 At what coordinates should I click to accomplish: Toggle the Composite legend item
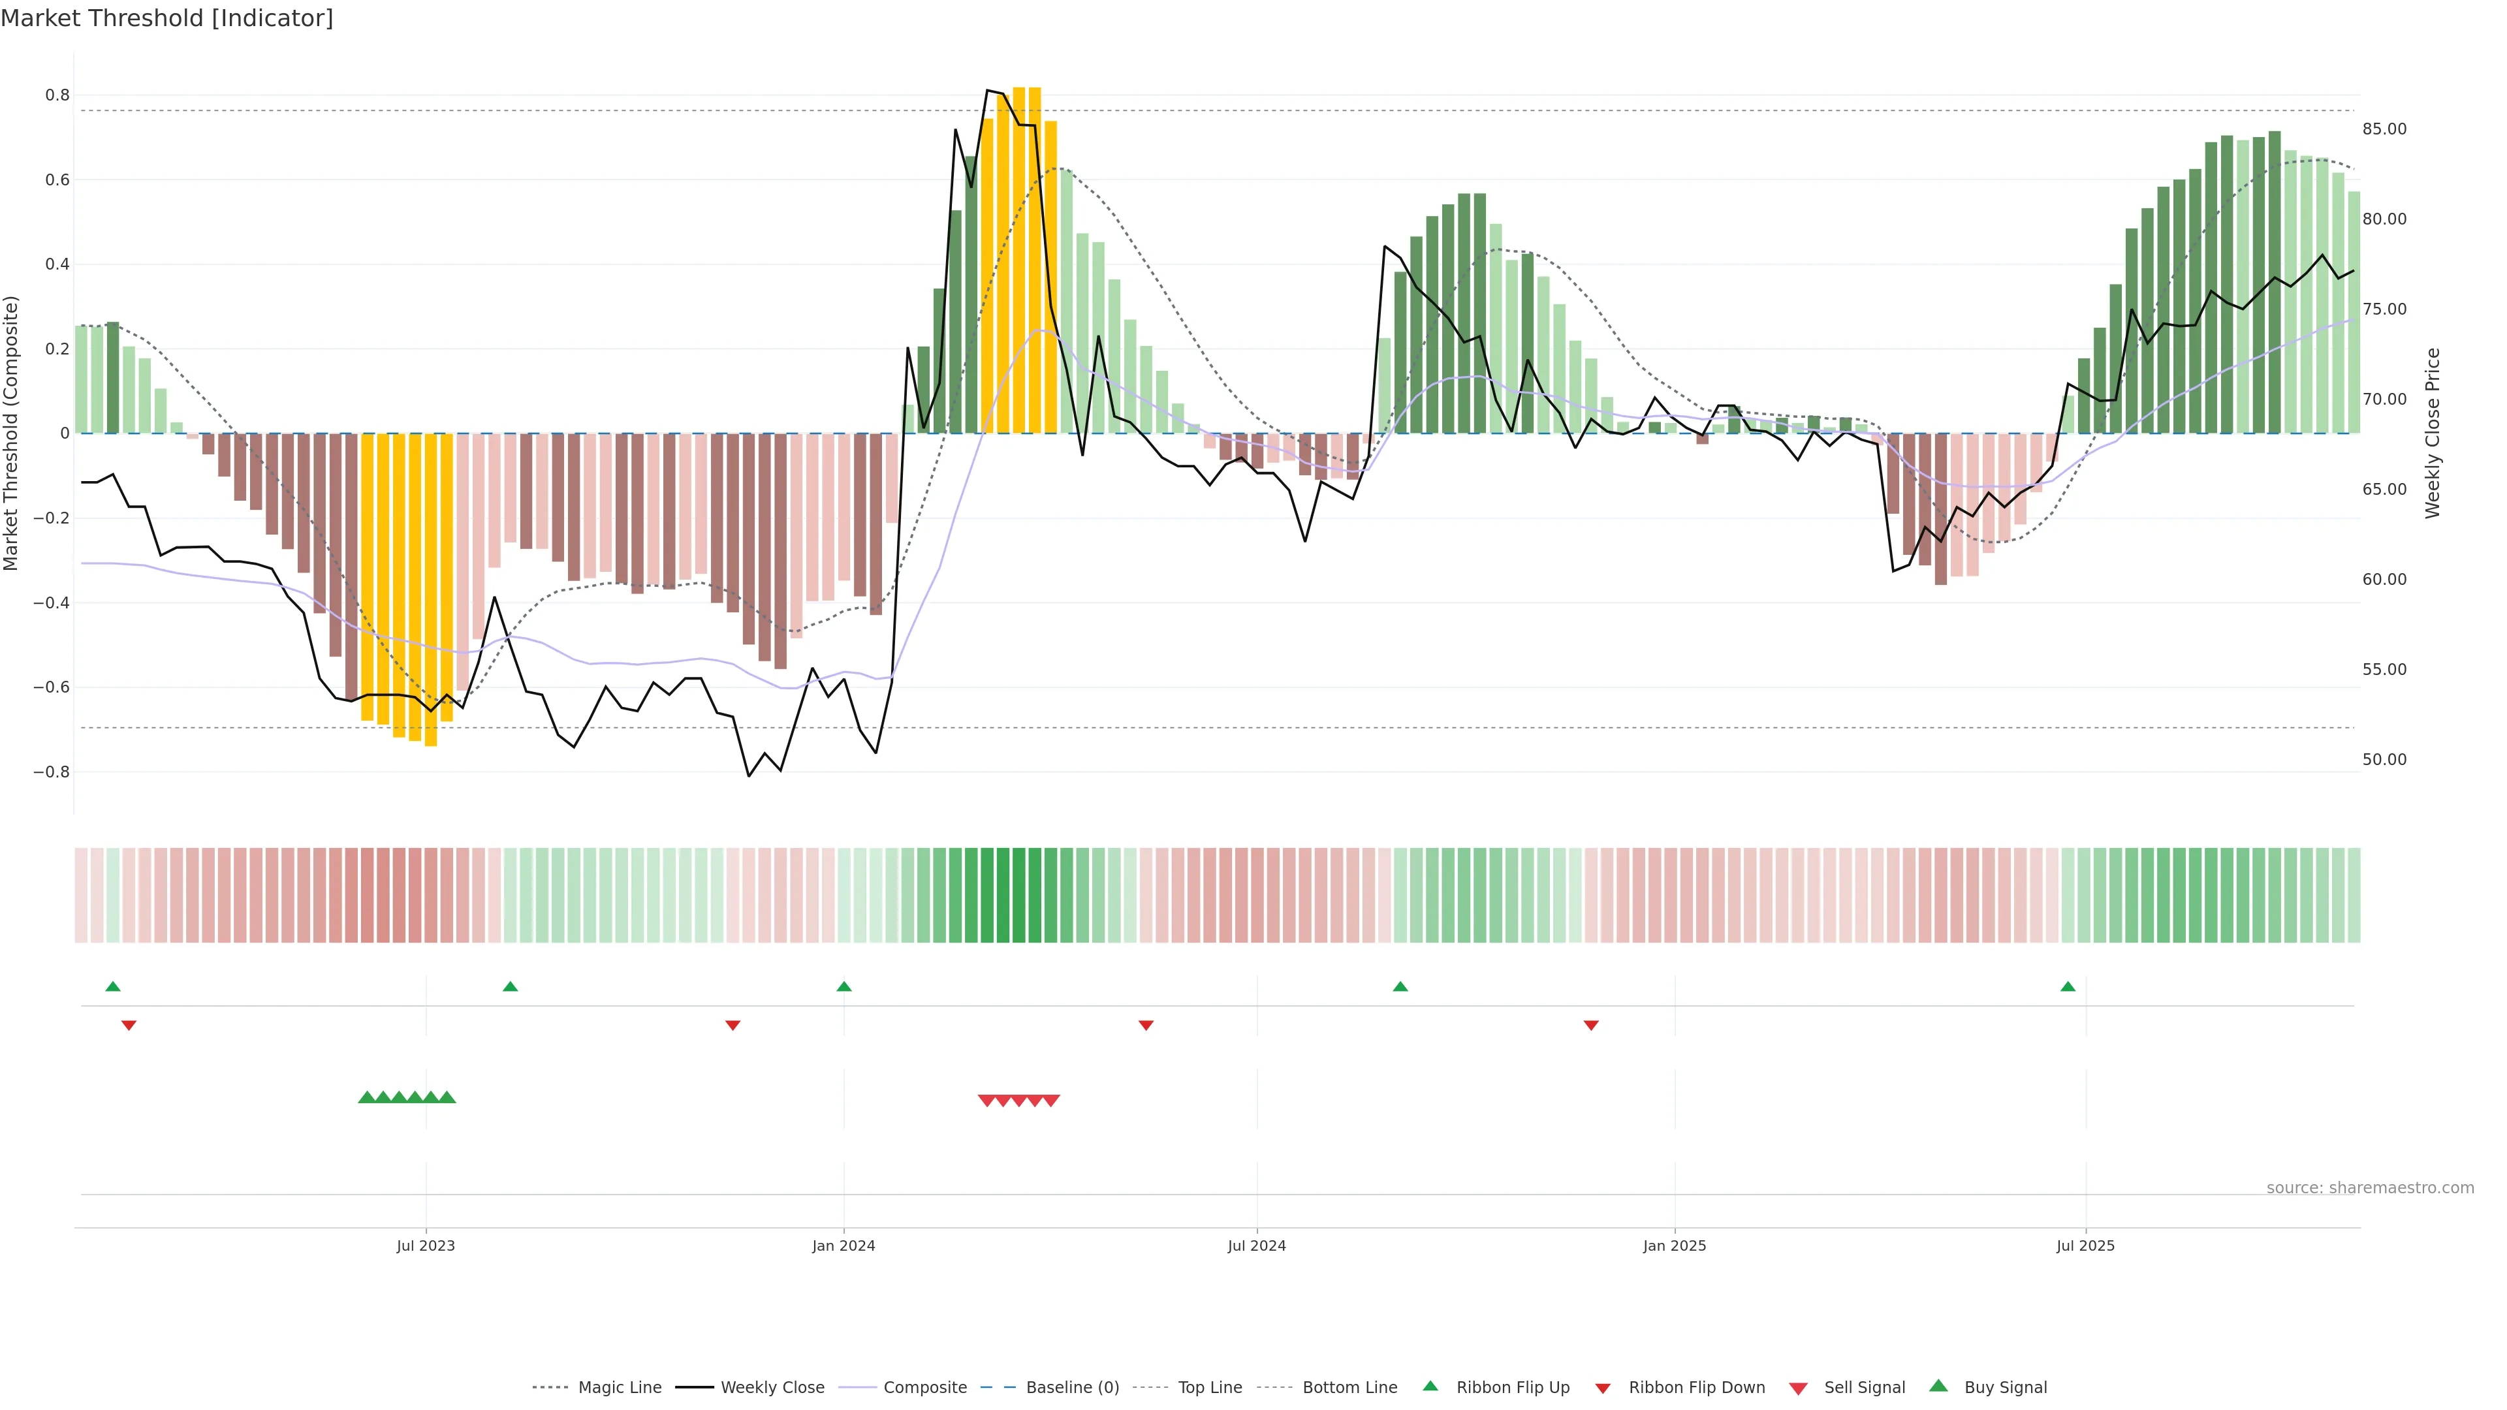924,1388
